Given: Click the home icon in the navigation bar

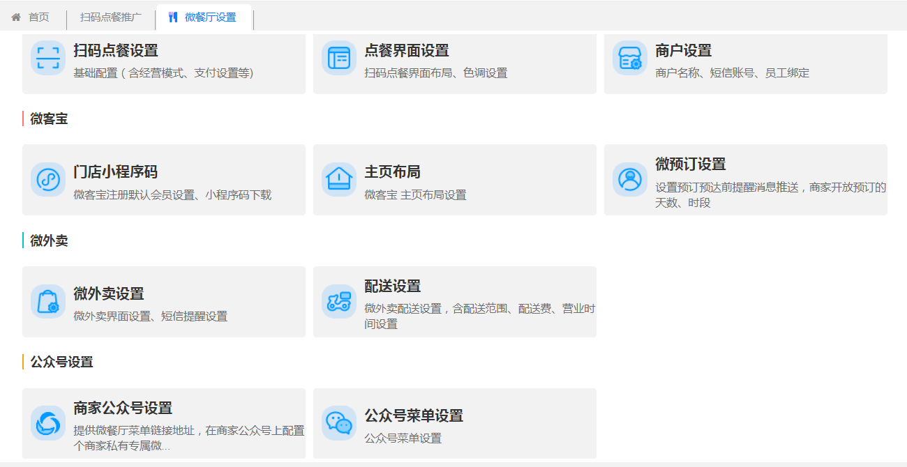Looking at the screenshot, I should (15, 17).
